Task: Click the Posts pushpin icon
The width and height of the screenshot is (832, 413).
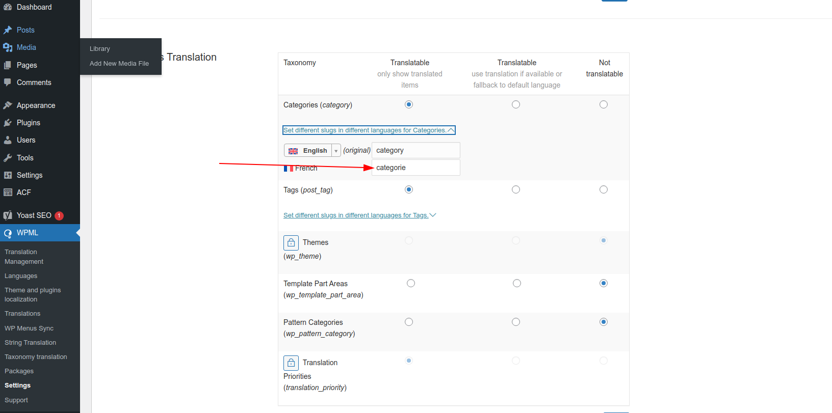Action: point(8,30)
